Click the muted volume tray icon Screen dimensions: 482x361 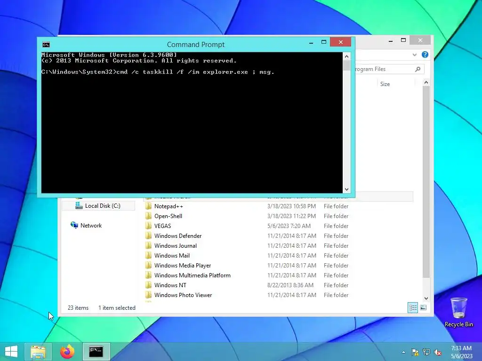438,352
